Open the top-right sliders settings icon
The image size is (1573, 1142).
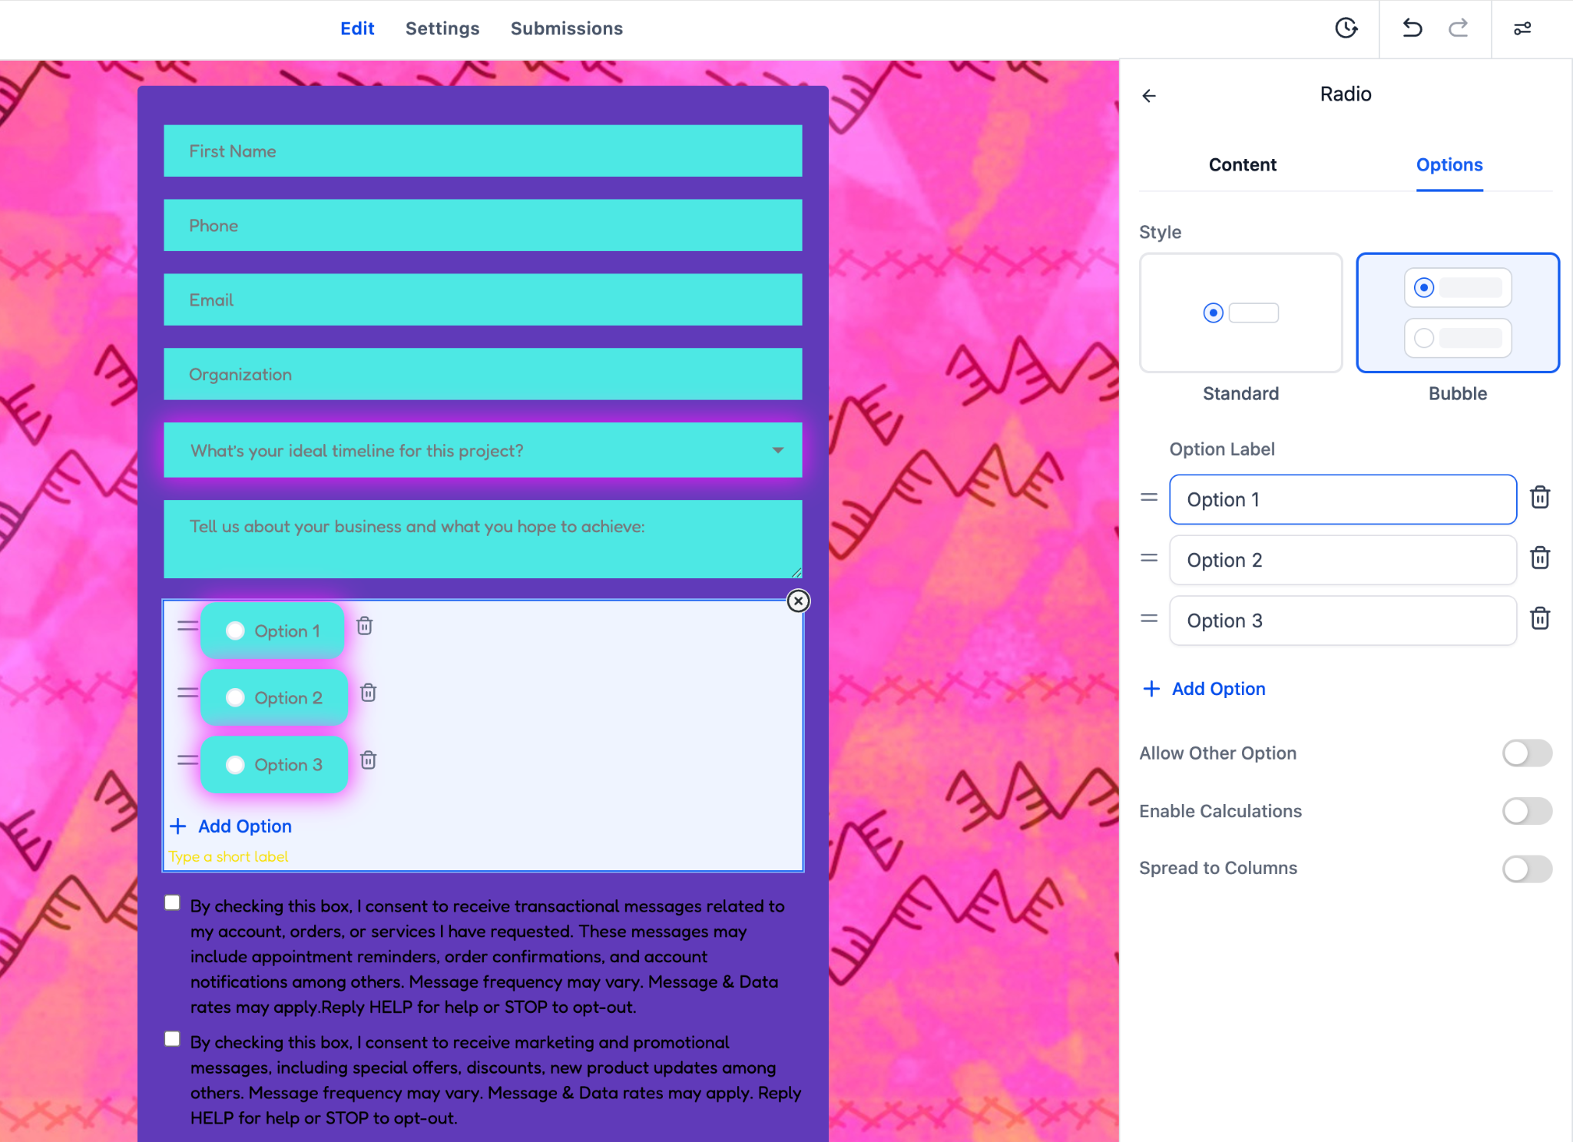coord(1522,28)
